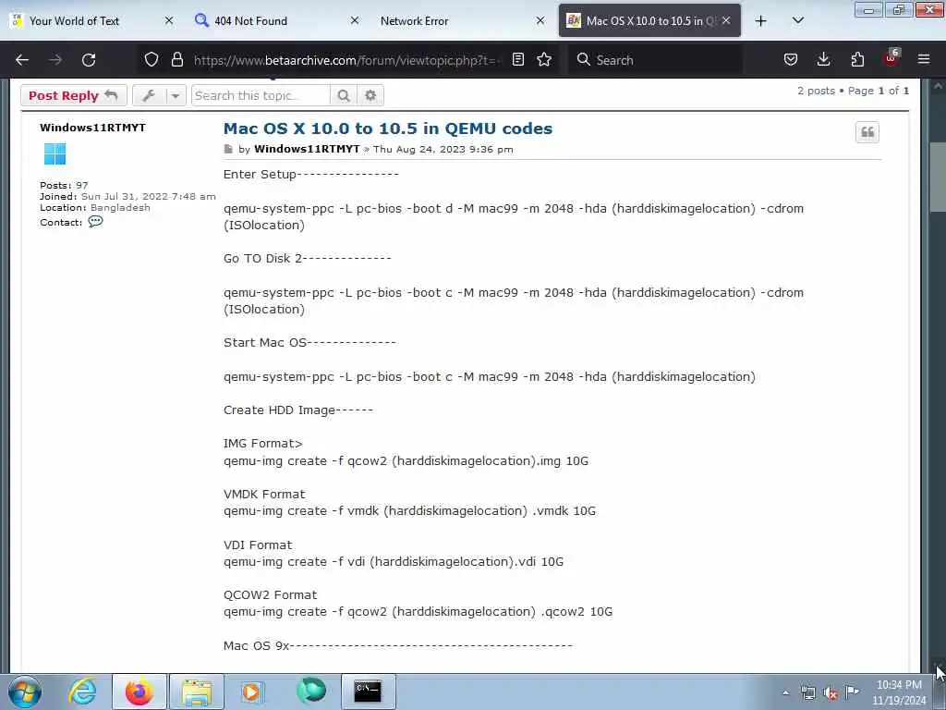946x710 pixels.
Task: Quote the post with the quote icon
Action: [867, 132]
